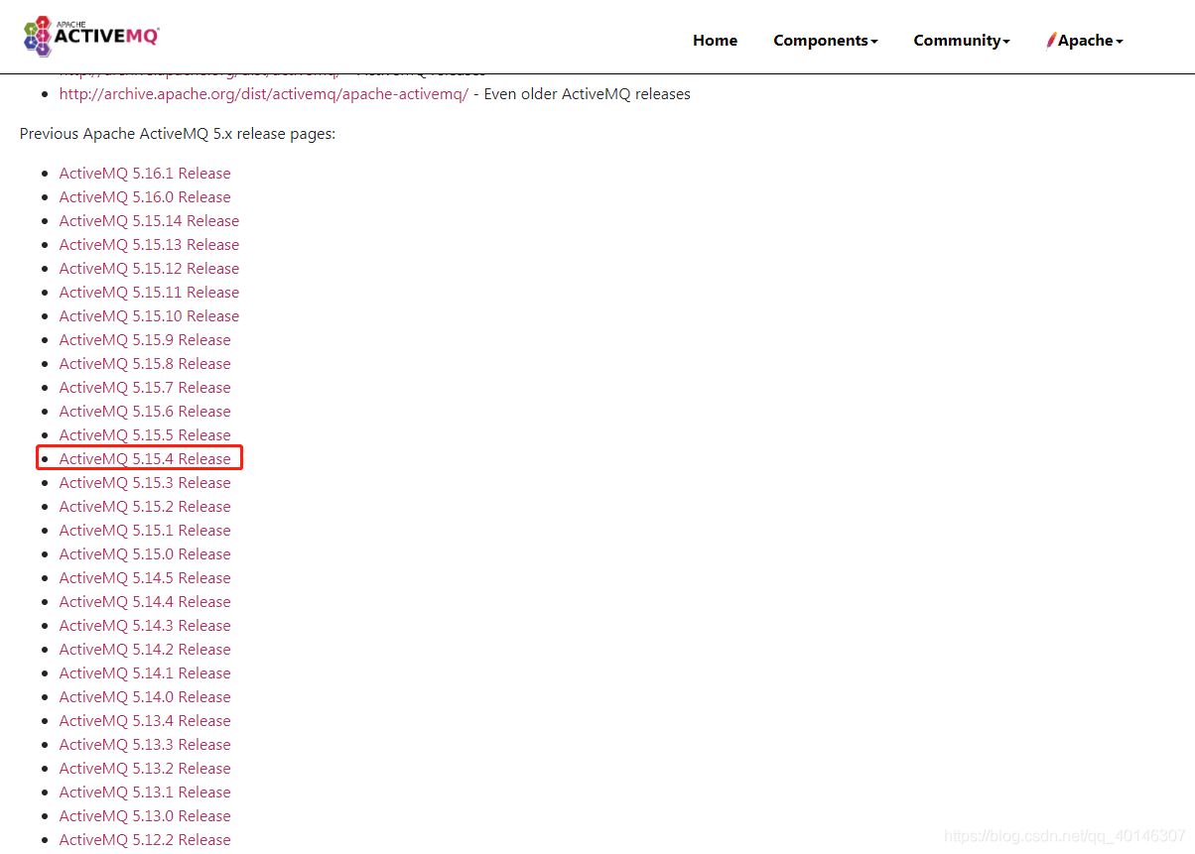
Task: Open the Apache dropdown menu
Action: point(1085,41)
